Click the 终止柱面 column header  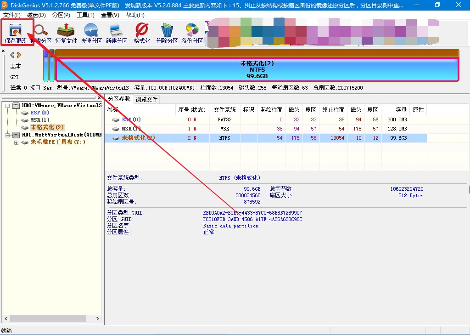click(x=333, y=110)
